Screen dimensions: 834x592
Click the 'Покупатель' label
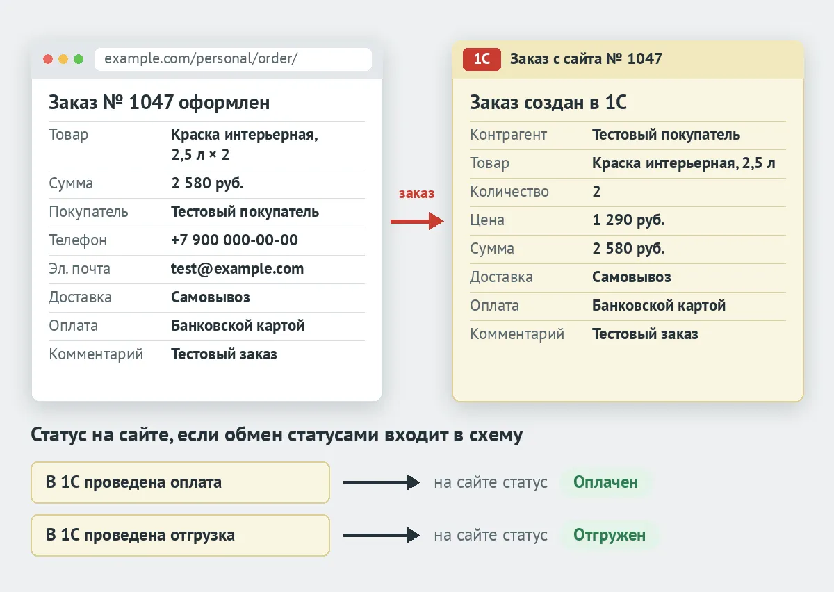click(x=88, y=212)
